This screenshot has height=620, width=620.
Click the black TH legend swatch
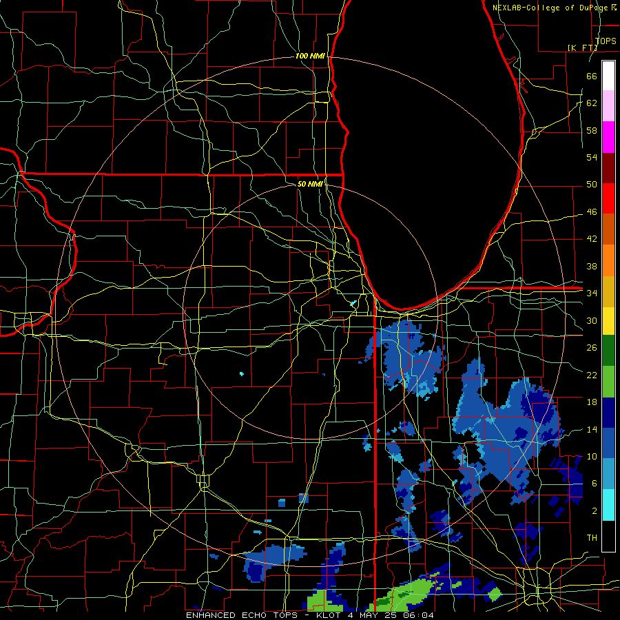pyautogui.click(x=608, y=536)
